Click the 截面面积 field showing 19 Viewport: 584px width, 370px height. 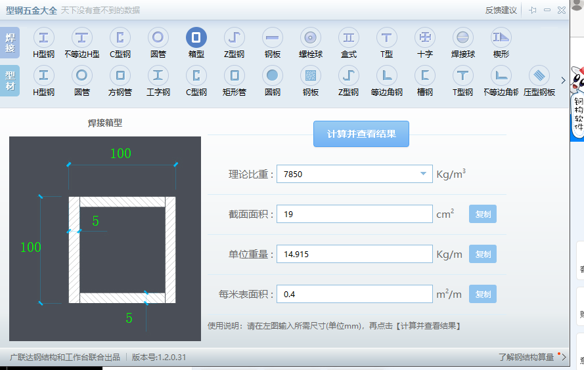[355, 214]
